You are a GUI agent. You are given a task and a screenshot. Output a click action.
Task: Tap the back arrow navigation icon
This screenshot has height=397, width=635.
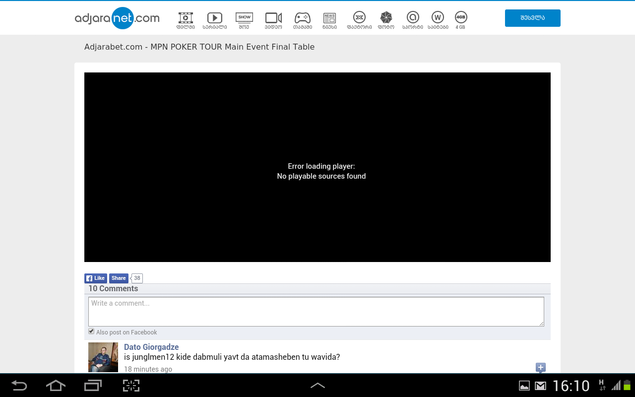coord(18,385)
